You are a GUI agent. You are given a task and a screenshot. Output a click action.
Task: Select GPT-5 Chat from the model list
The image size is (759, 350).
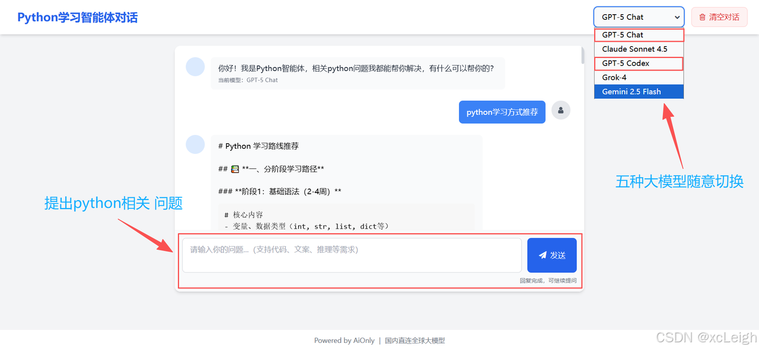point(639,35)
